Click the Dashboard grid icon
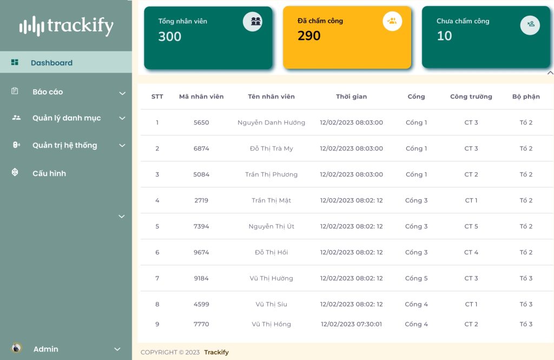Viewport: 554px width, 360px height. point(15,63)
